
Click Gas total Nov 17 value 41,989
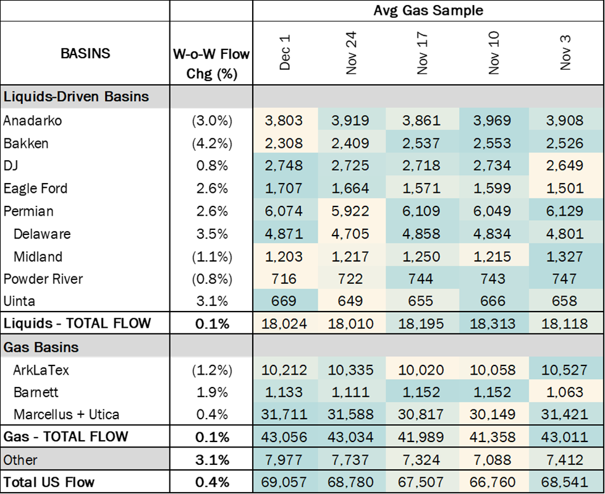click(421, 437)
